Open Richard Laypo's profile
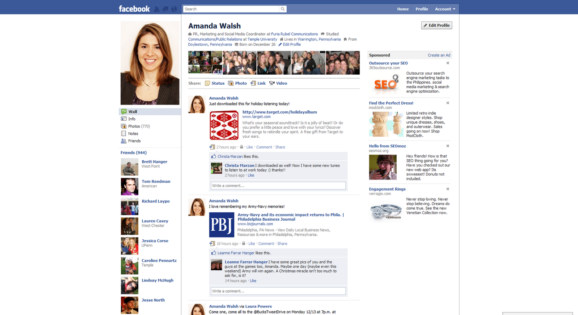The height and width of the screenshot is (315, 578). tap(155, 201)
